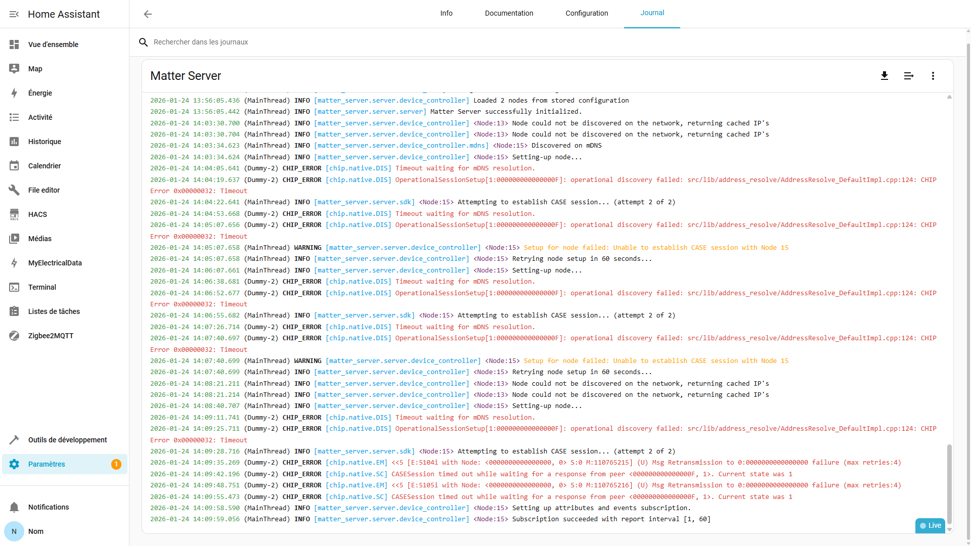The height and width of the screenshot is (546, 971).
Task: Open the HACS sidebar icon
Action: tap(14, 214)
